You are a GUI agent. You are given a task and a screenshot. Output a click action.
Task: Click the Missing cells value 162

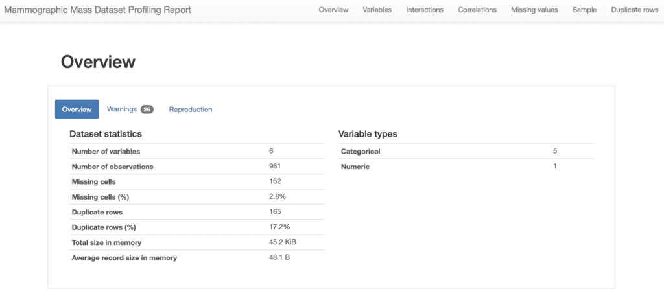(x=275, y=181)
